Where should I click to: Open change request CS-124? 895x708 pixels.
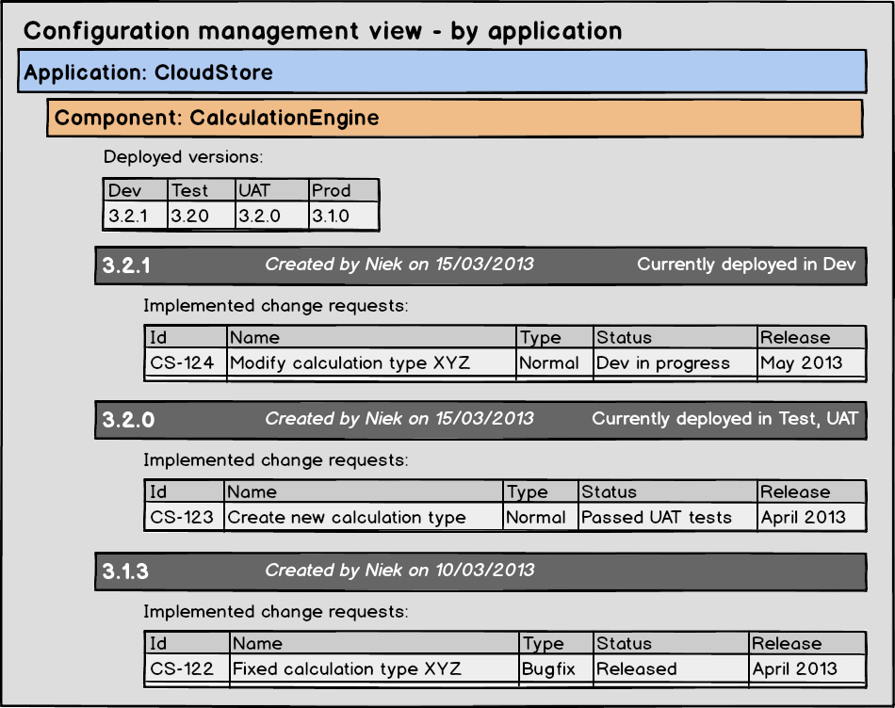[x=183, y=363]
